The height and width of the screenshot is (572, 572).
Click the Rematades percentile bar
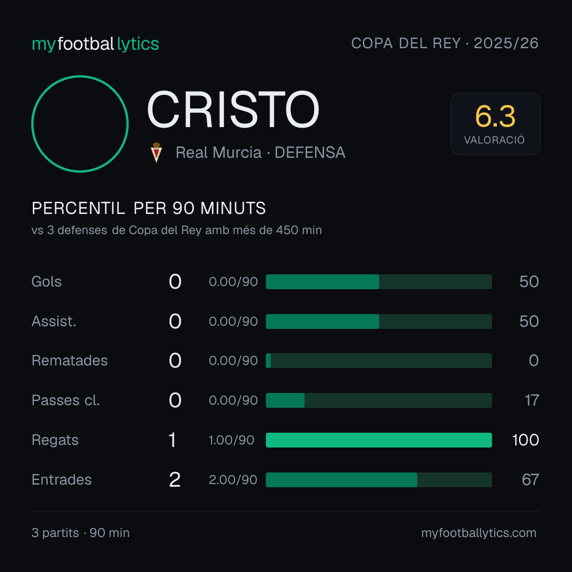click(x=379, y=361)
